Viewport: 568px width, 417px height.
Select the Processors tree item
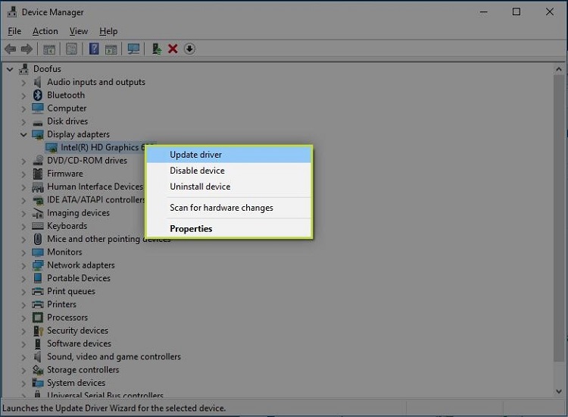point(67,318)
